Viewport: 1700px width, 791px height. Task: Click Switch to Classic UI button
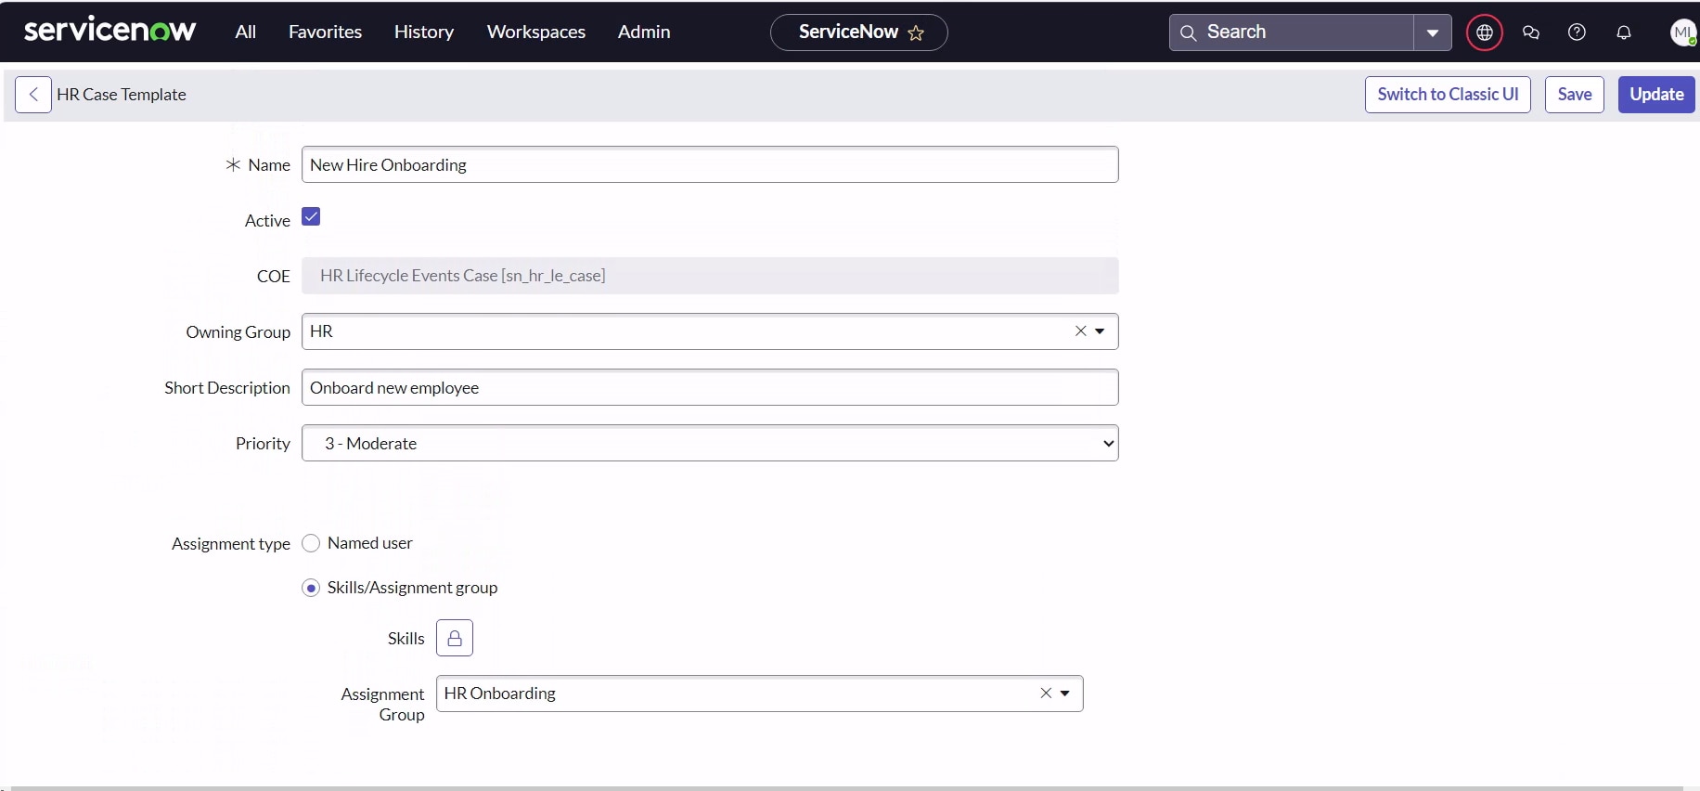pyautogui.click(x=1448, y=95)
